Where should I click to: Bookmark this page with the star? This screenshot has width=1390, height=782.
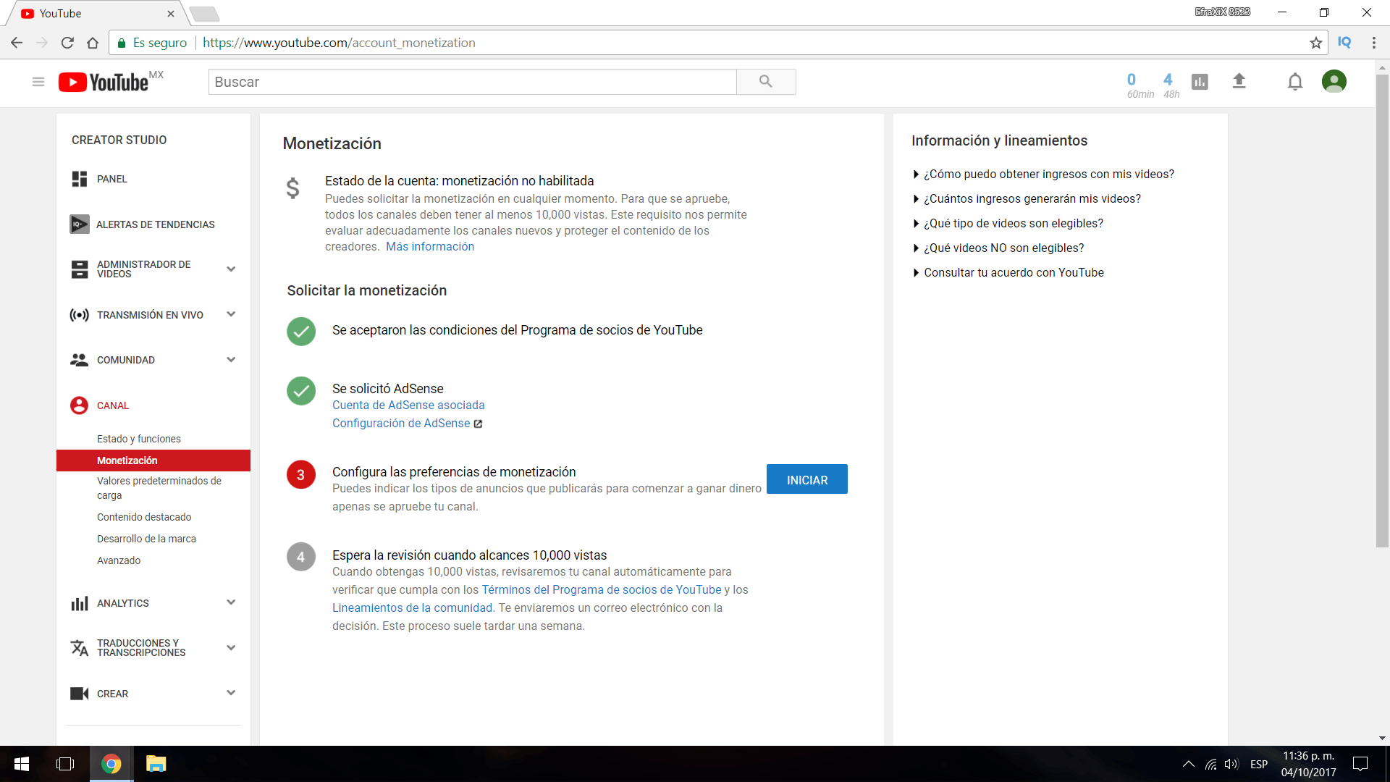click(x=1315, y=43)
